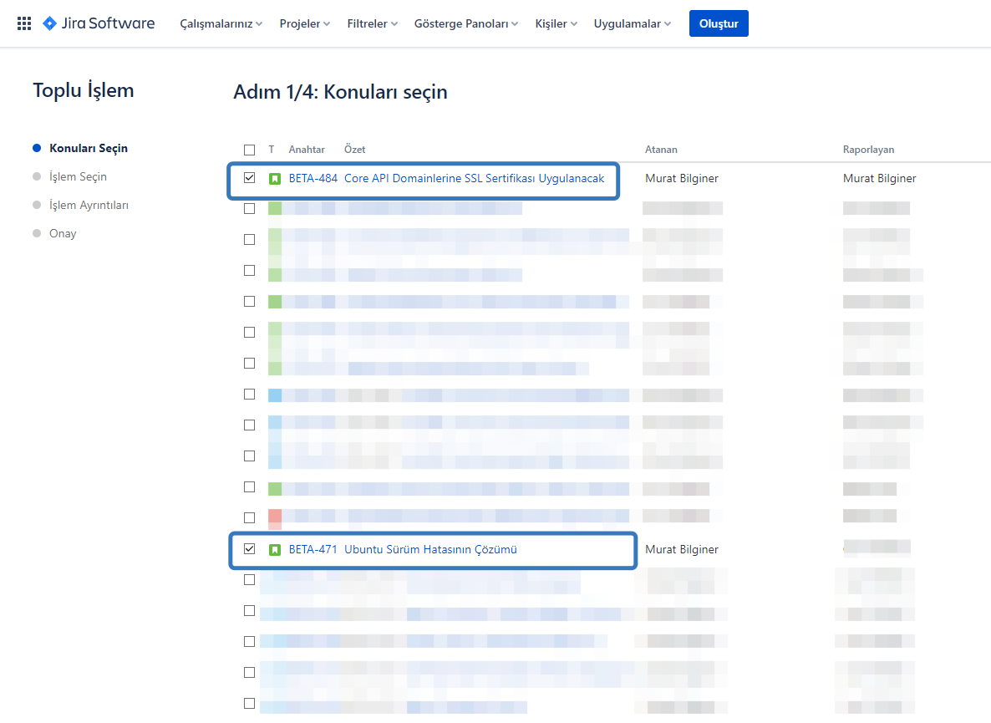
Task: Uncheck the BETA-484 issue checkbox
Action: tap(249, 178)
